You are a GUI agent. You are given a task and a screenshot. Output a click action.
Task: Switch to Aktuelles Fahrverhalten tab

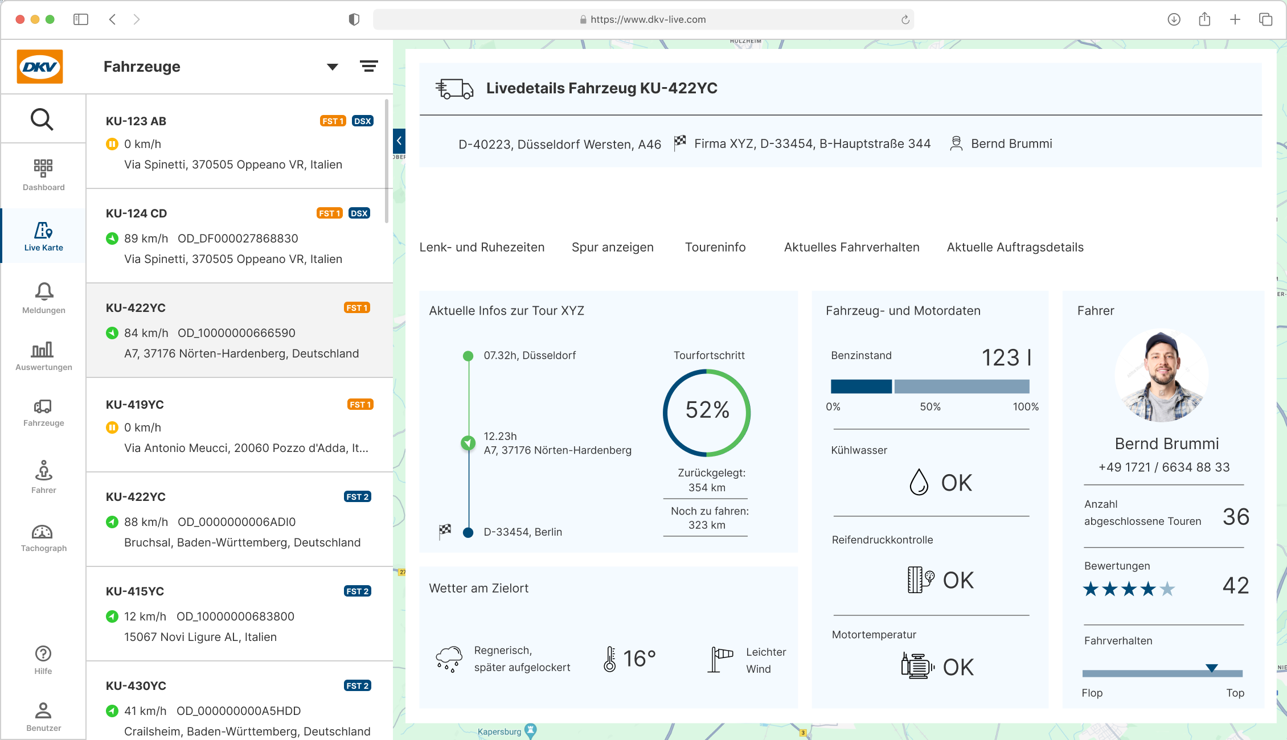[852, 247]
